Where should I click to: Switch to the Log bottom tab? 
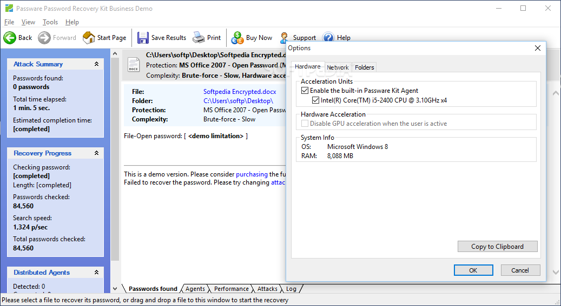pos(291,289)
